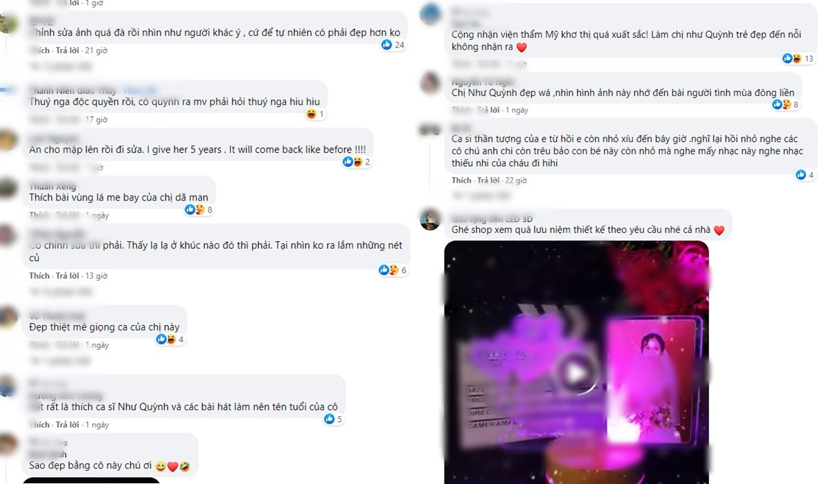The height and width of the screenshot is (484, 831).
Task: Reply to the 22 giờ comment
Action: click(490, 180)
